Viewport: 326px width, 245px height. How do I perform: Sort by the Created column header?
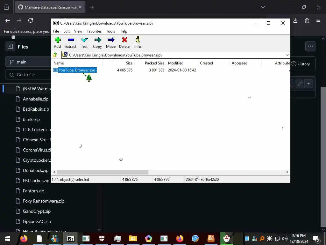214,63
